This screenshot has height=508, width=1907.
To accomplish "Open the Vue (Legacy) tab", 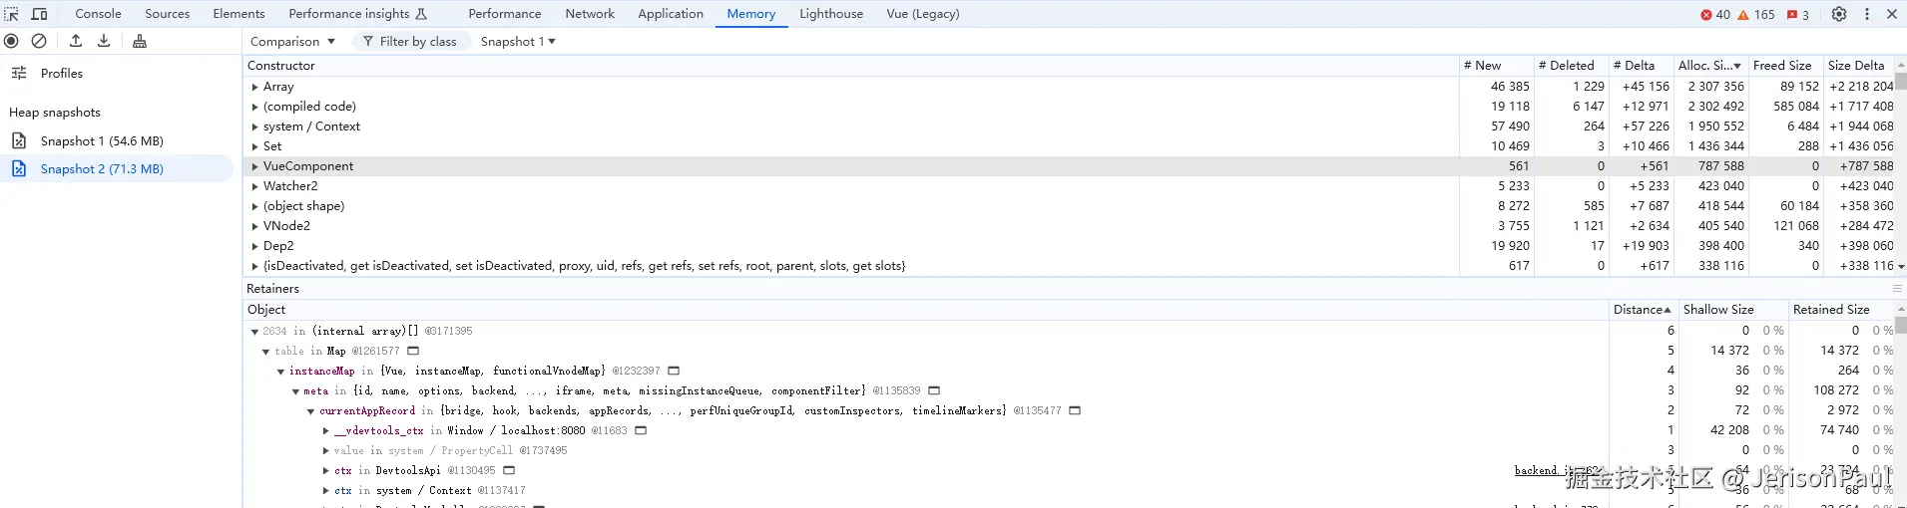I will [x=923, y=14].
